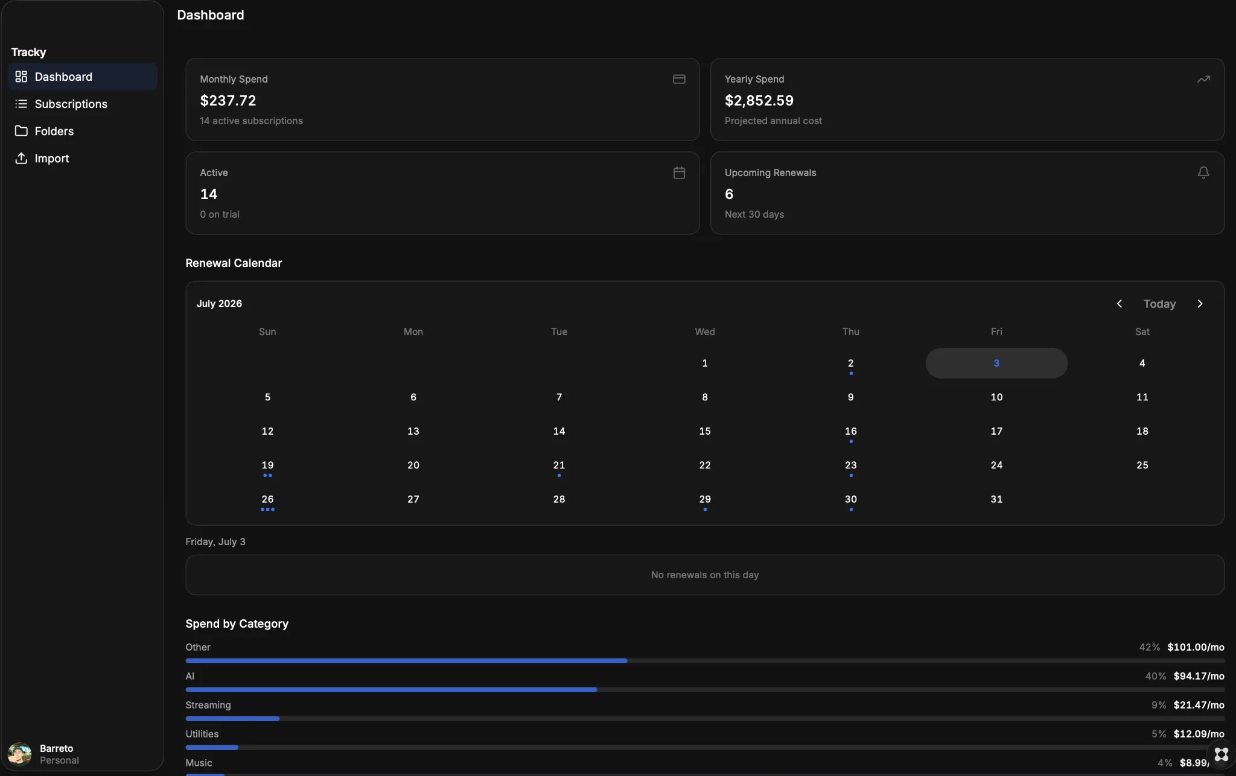1236x776 pixels.
Task: Select July 26 with three renewals
Action: 267,499
